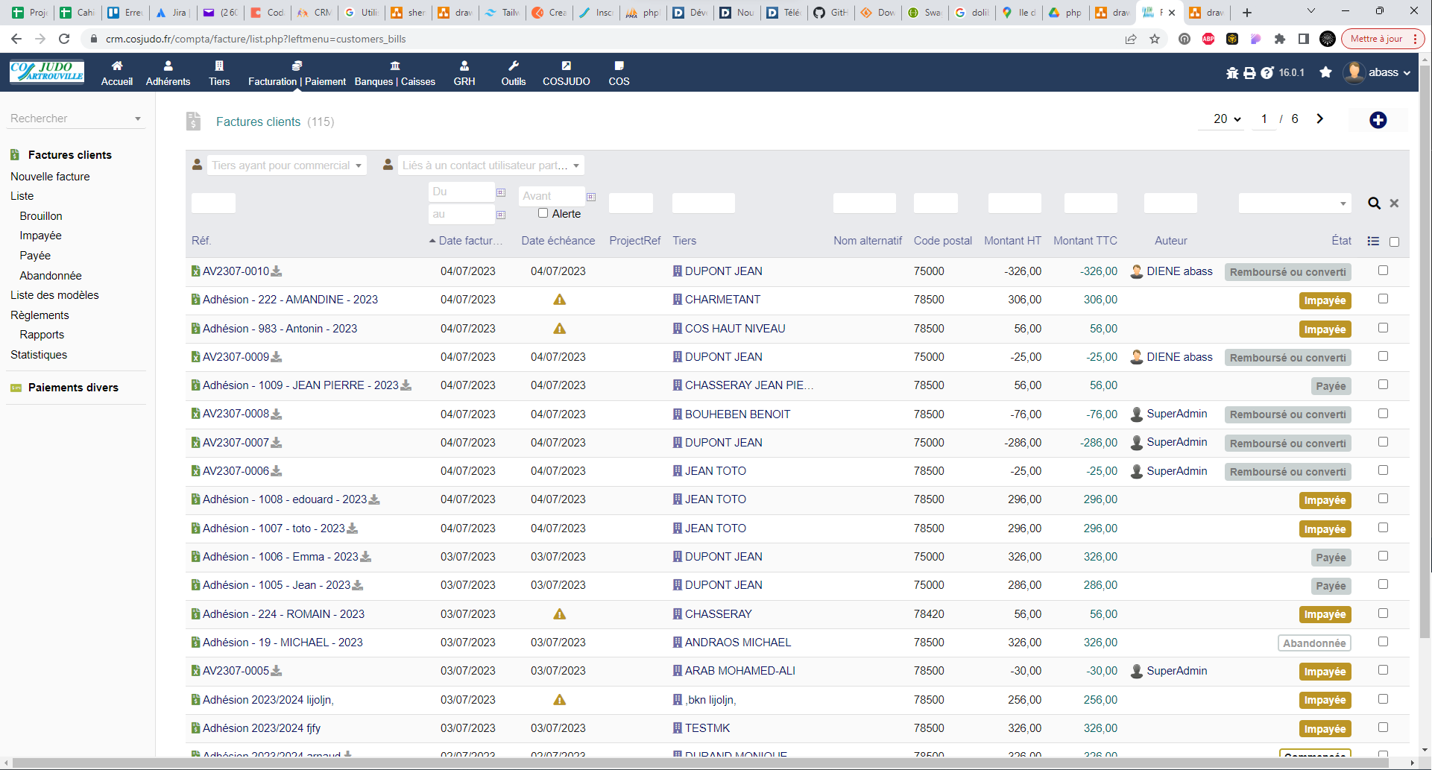Click the print icon in top bar

click(x=1249, y=73)
